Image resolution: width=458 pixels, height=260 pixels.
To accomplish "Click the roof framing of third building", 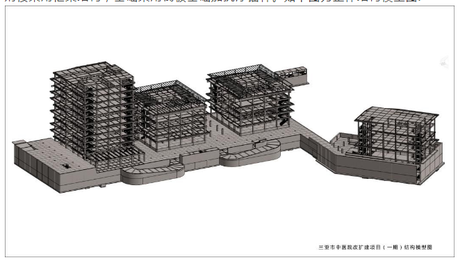I will (250, 77).
